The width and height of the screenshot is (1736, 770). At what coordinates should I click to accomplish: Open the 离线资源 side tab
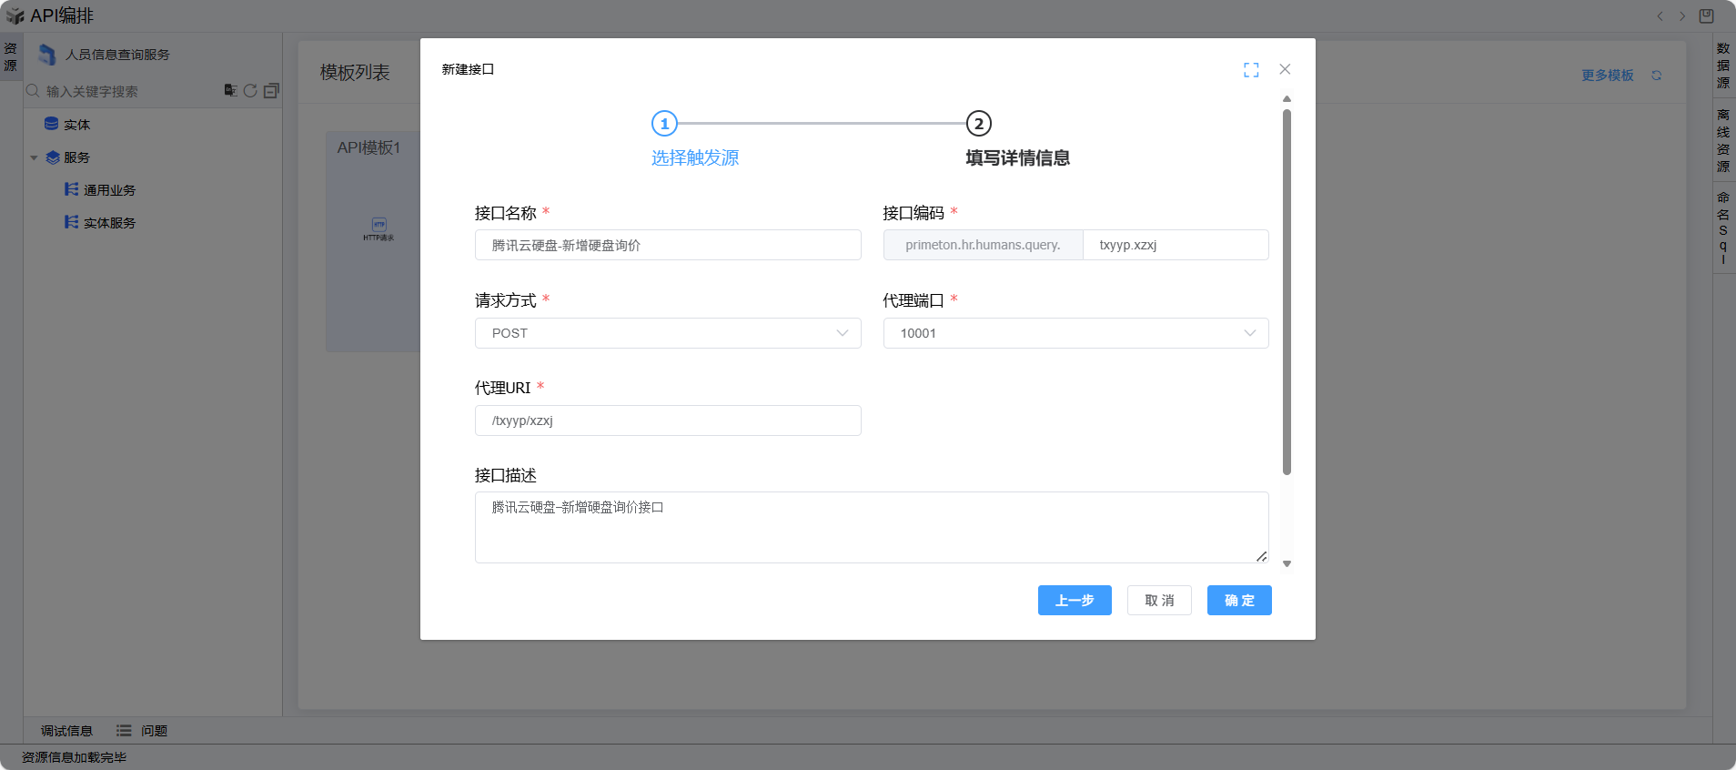click(x=1722, y=140)
